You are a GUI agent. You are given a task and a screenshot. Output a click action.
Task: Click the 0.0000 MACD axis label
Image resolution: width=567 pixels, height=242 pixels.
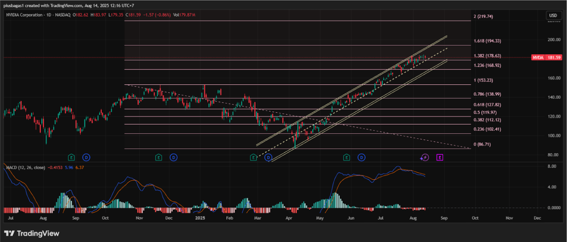(553, 208)
